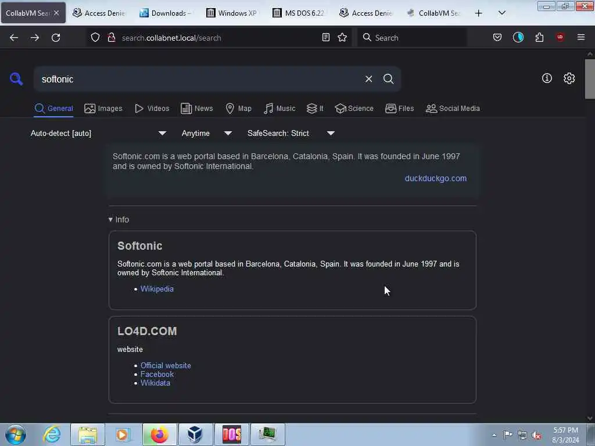List all tabs dropdown chevron
This screenshot has height=446, width=595.
pyautogui.click(x=501, y=13)
